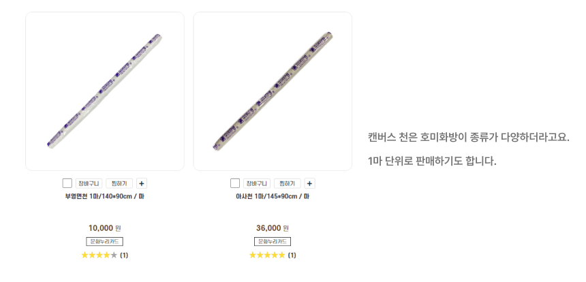Click 문화누리카드 badge under 36,000 원
This screenshot has height=282, width=586.
273,242
